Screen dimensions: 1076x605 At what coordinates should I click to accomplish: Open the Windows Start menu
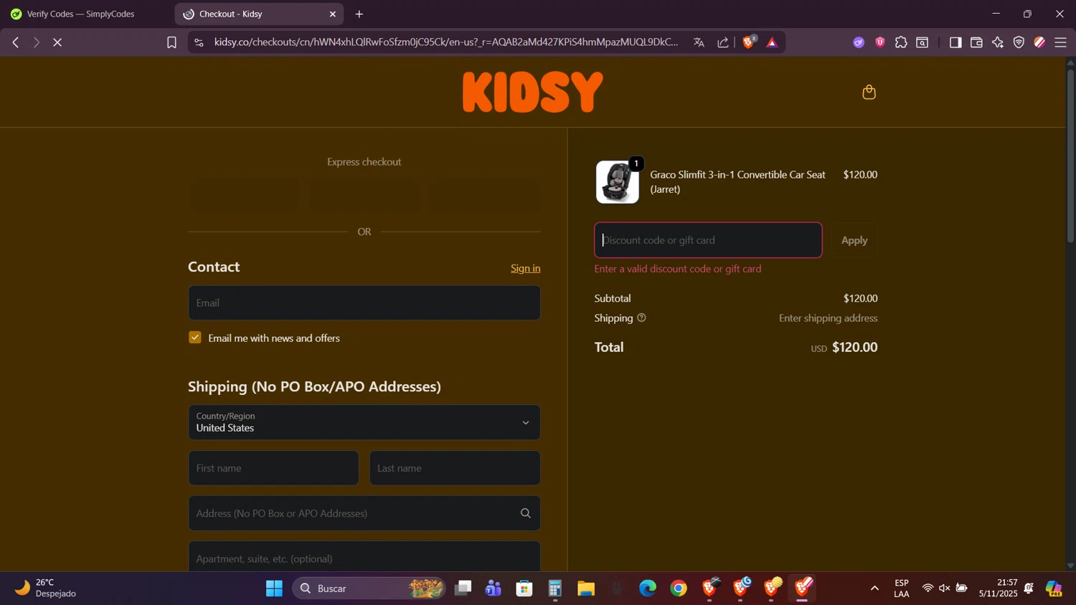click(x=274, y=589)
